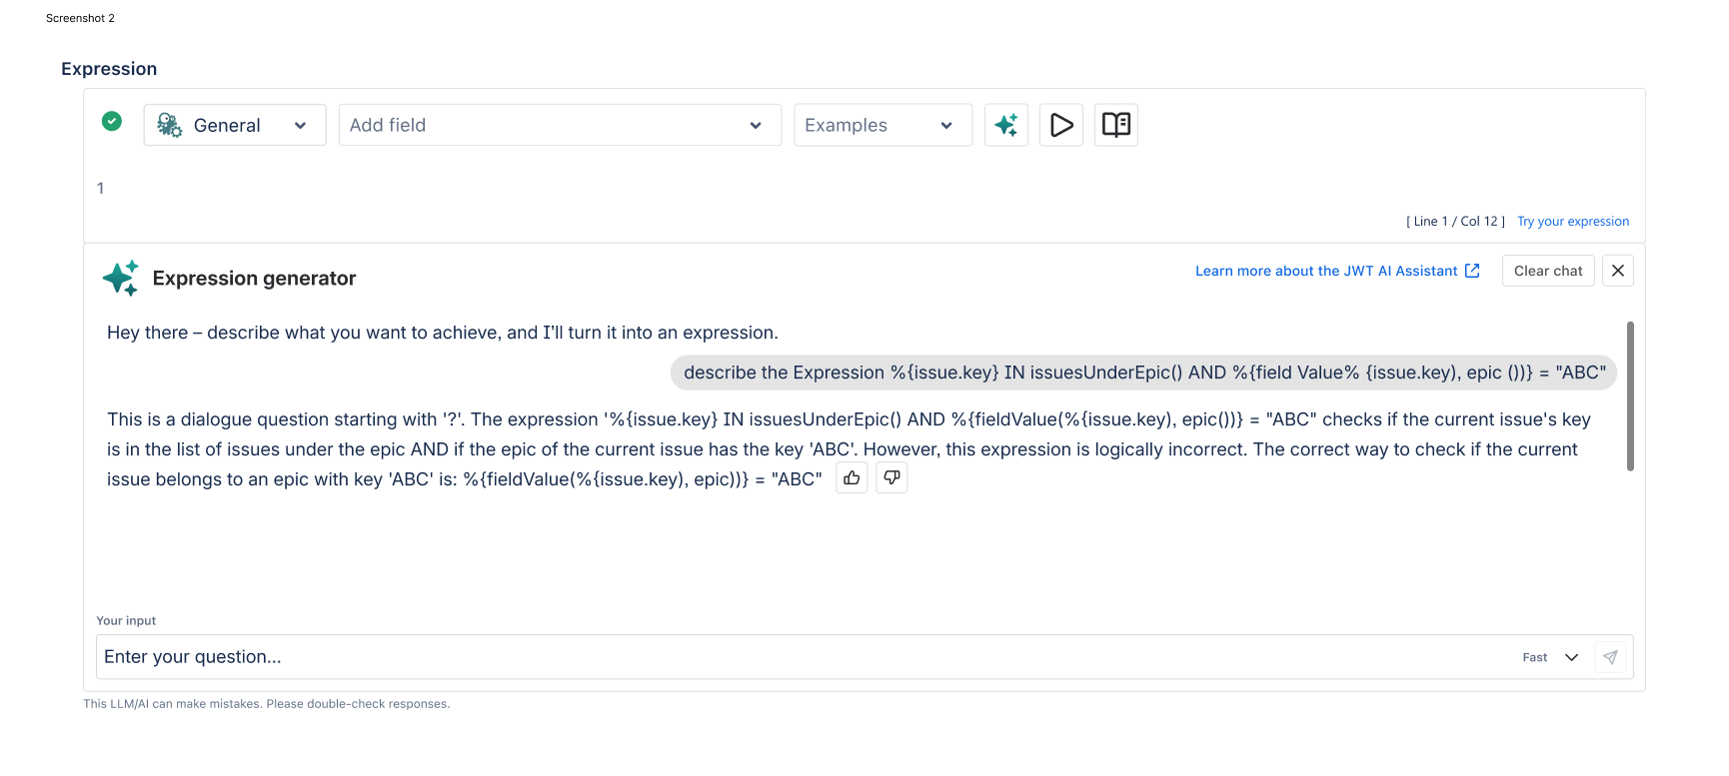Click the large Expression generator sparkle logo
1729x776 pixels.
click(121, 279)
